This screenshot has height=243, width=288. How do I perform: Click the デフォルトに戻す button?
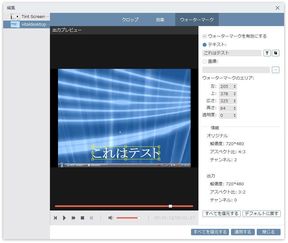coord(262,214)
